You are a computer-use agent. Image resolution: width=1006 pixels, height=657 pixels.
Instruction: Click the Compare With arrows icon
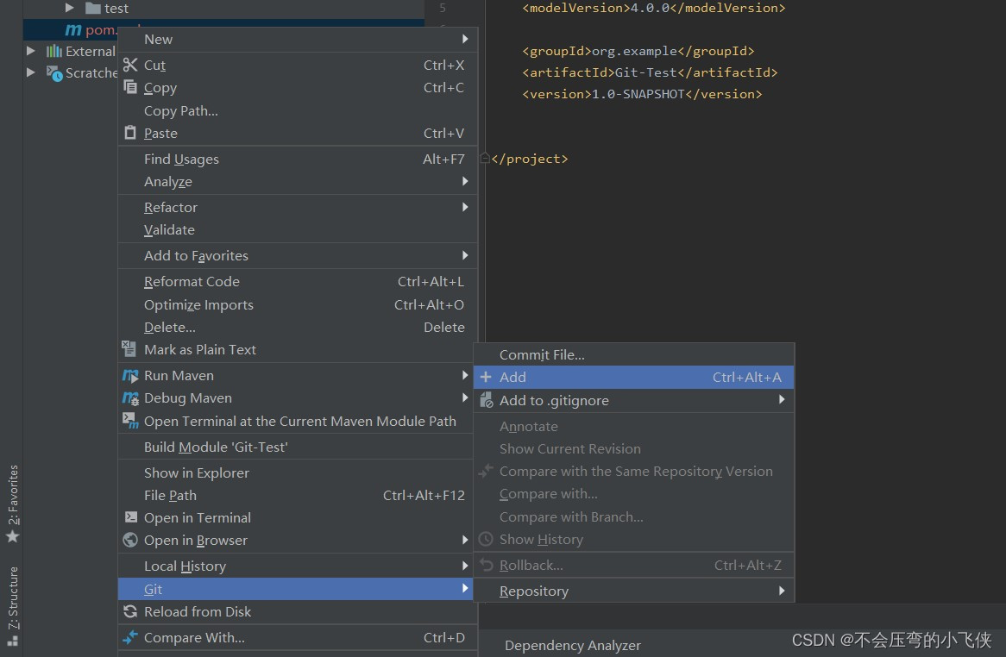[130, 637]
